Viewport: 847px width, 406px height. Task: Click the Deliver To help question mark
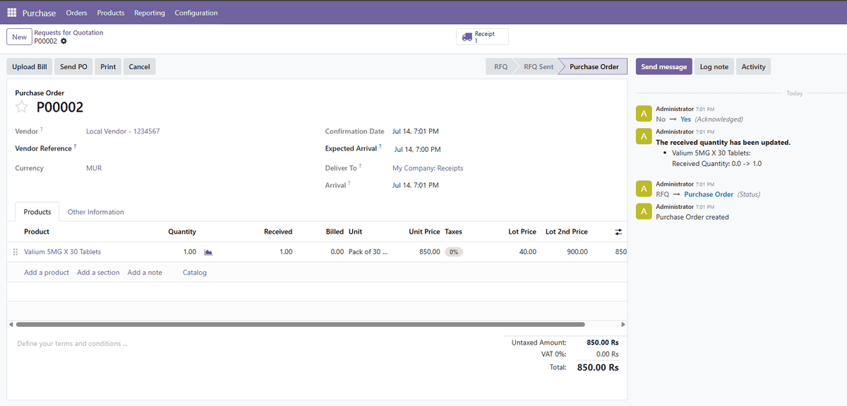tap(360, 166)
